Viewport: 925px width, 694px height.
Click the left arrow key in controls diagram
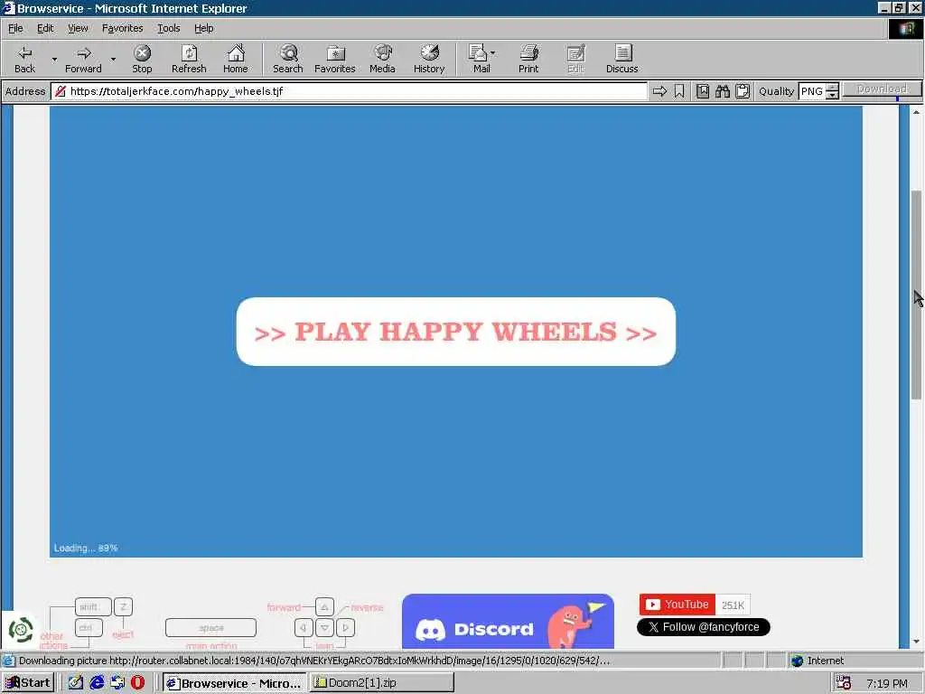[x=304, y=627]
